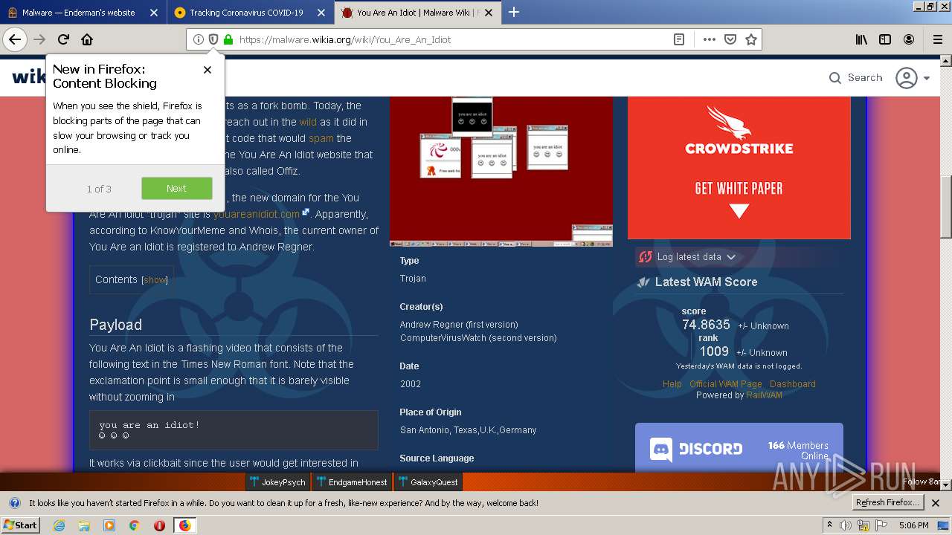Open the page actions three-dot menu
Viewport: 952px width, 535px height.
pyautogui.click(x=709, y=39)
